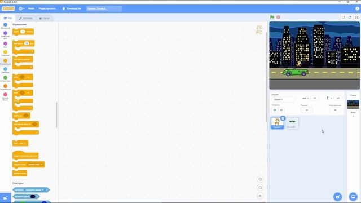Click the delete this clone block

[x=20, y=173]
